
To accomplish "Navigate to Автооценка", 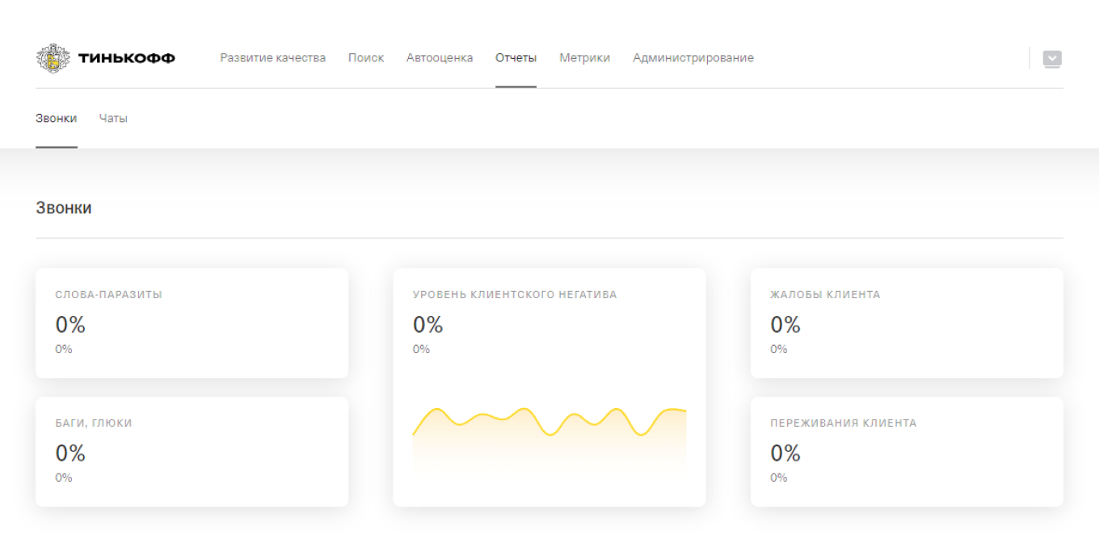I will coord(440,58).
